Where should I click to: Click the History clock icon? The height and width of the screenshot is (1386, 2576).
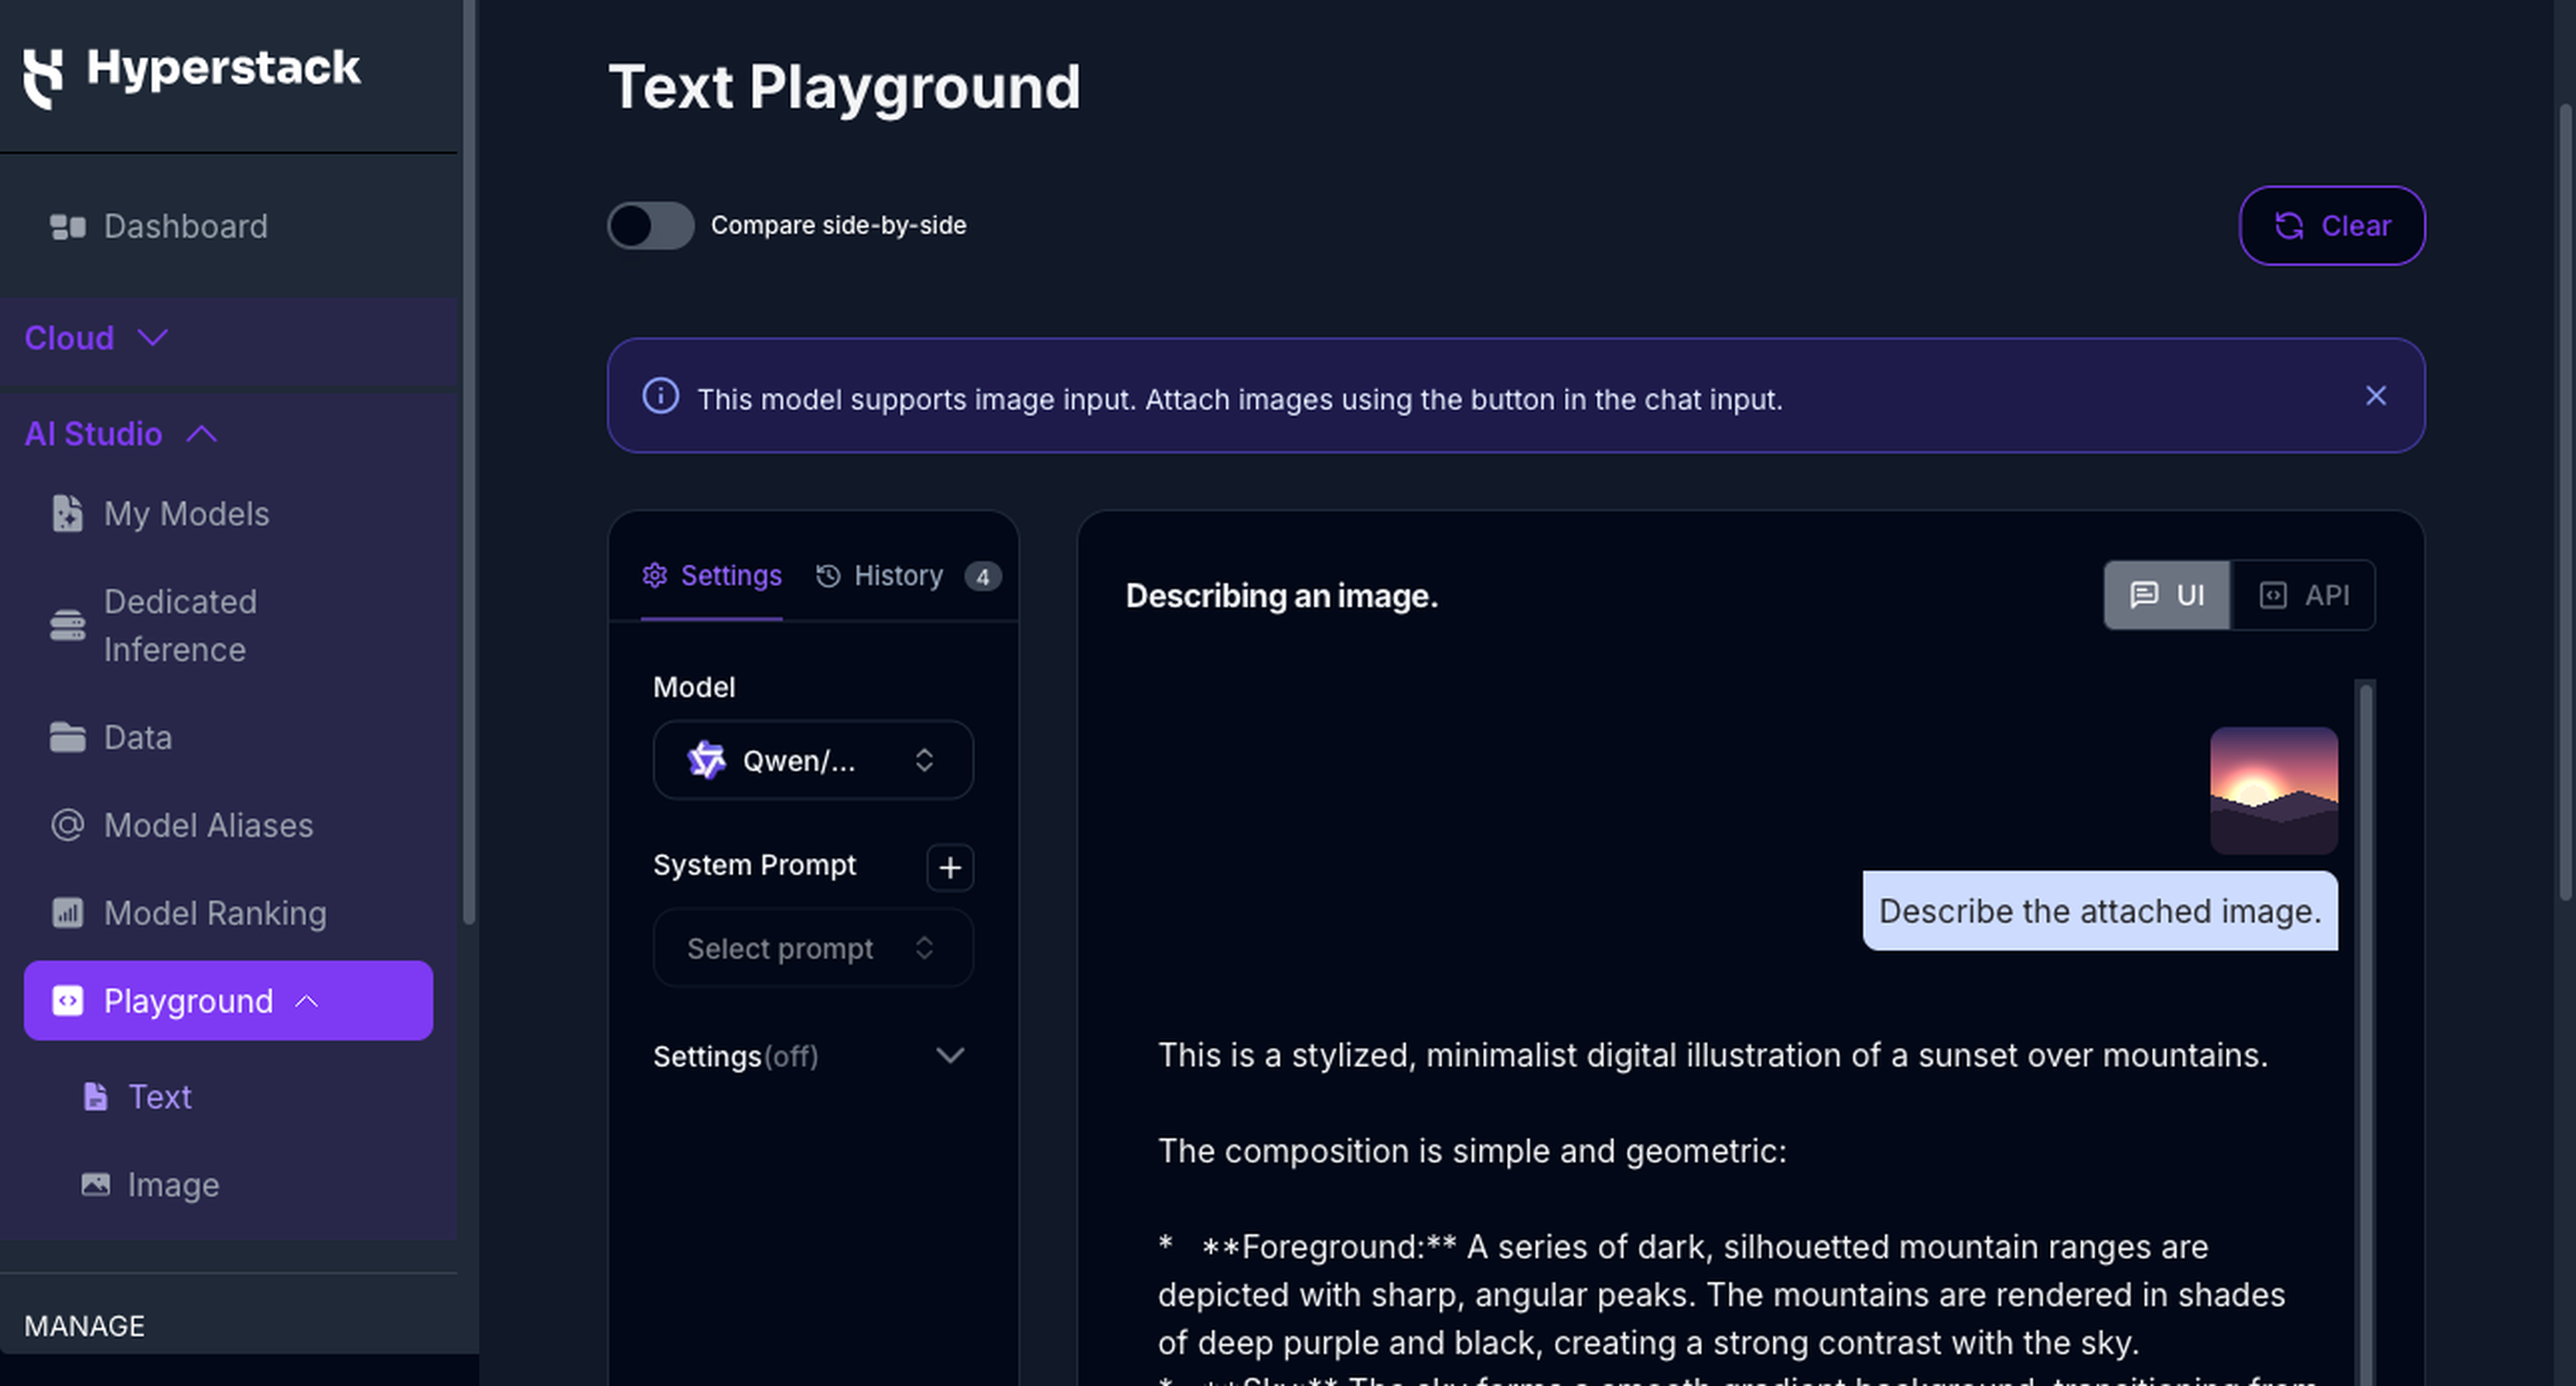[828, 576]
